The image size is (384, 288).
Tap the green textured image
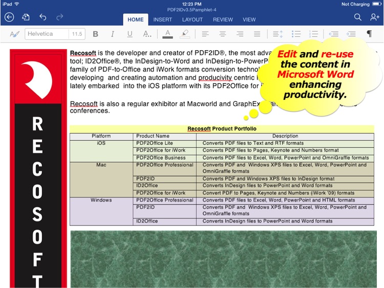point(223,259)
